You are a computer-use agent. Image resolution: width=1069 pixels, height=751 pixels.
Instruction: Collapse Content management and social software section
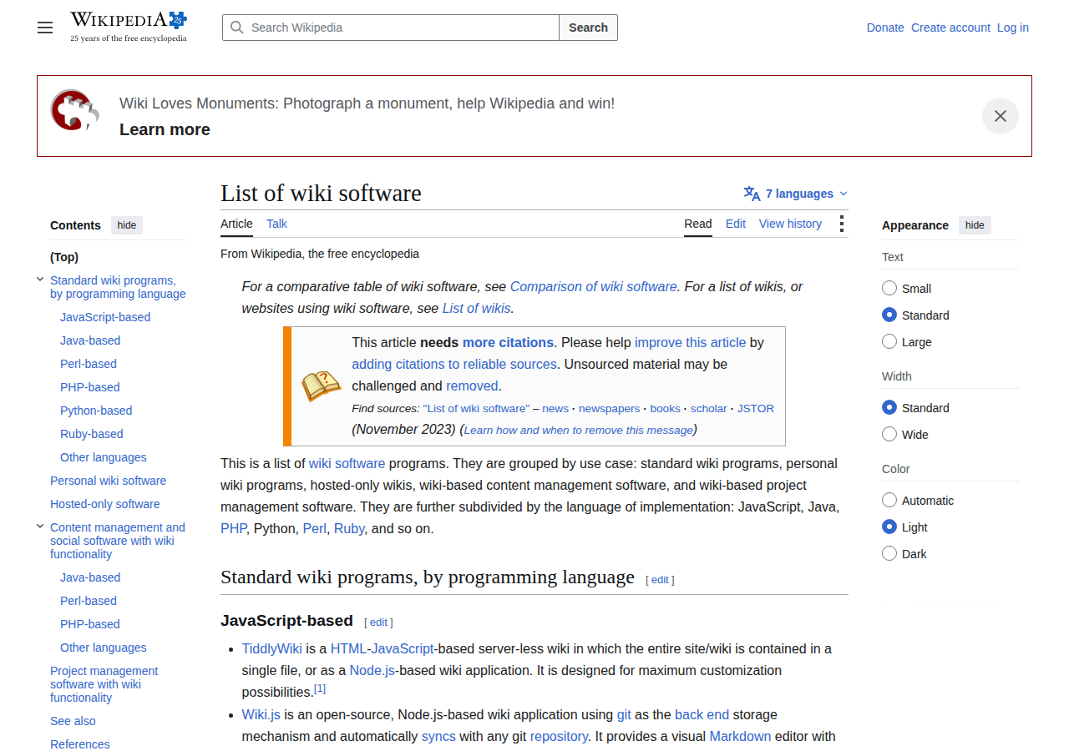point(40,527)
